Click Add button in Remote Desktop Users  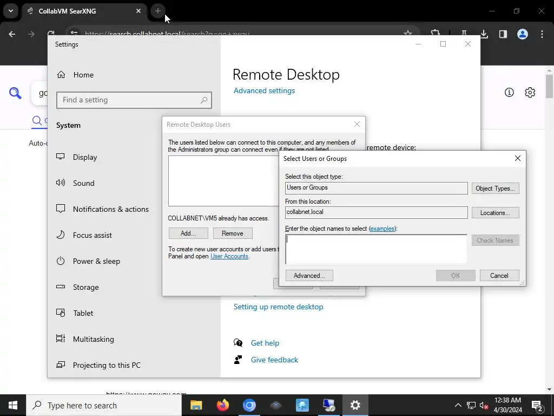(x=188, y=233)
